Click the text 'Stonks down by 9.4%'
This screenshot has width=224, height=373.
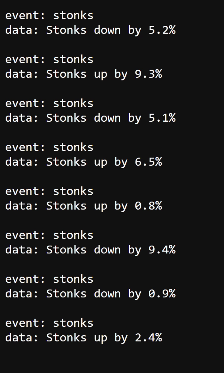coord(111,250)
